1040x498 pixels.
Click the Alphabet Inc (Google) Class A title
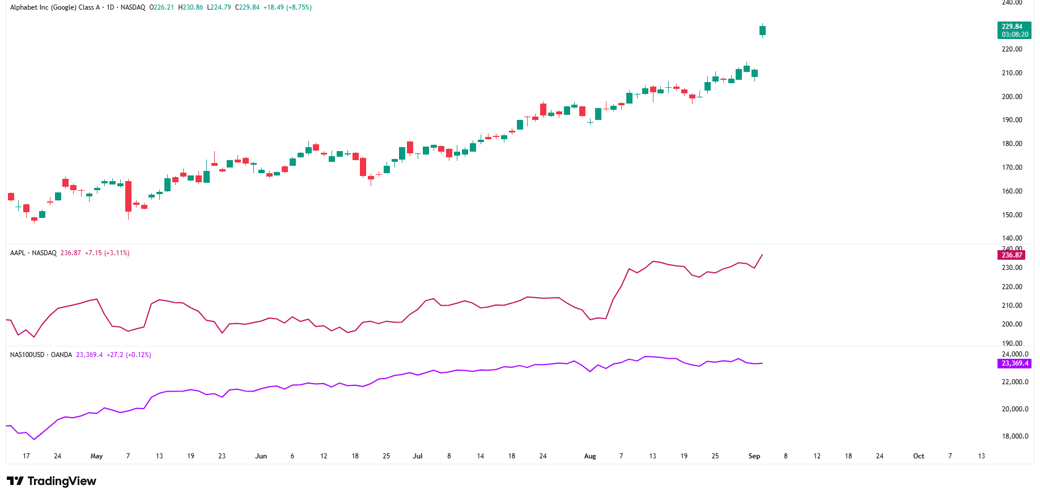pos(55,7)
